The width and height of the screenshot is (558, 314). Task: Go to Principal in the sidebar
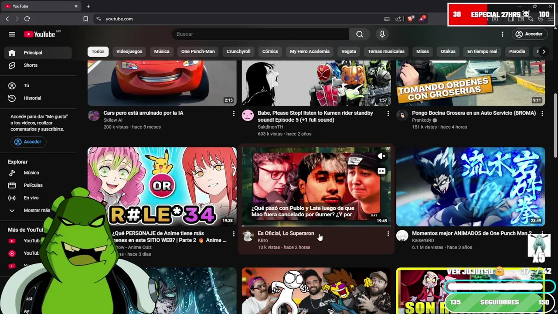coord(38,53)
